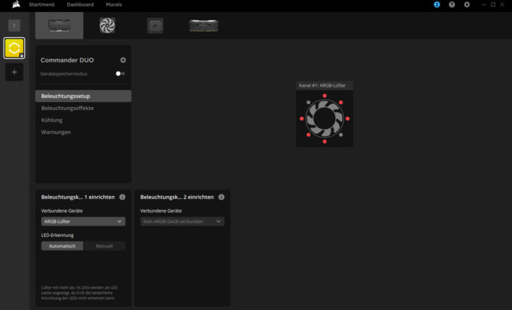The height and width of the screenshot is (310, 512).
Task: Select the fan device thumbnail
Action: click(107, 26)
